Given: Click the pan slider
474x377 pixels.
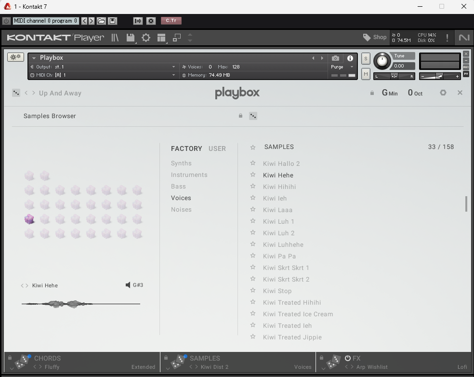Looking at the screenshot, I should tap(394, 76).
